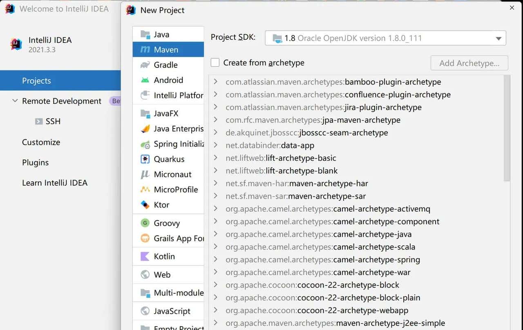Pick the green Android robot icon
This screenshot has height=330, width=523.
pyautogui.click(x=145, y=80)
